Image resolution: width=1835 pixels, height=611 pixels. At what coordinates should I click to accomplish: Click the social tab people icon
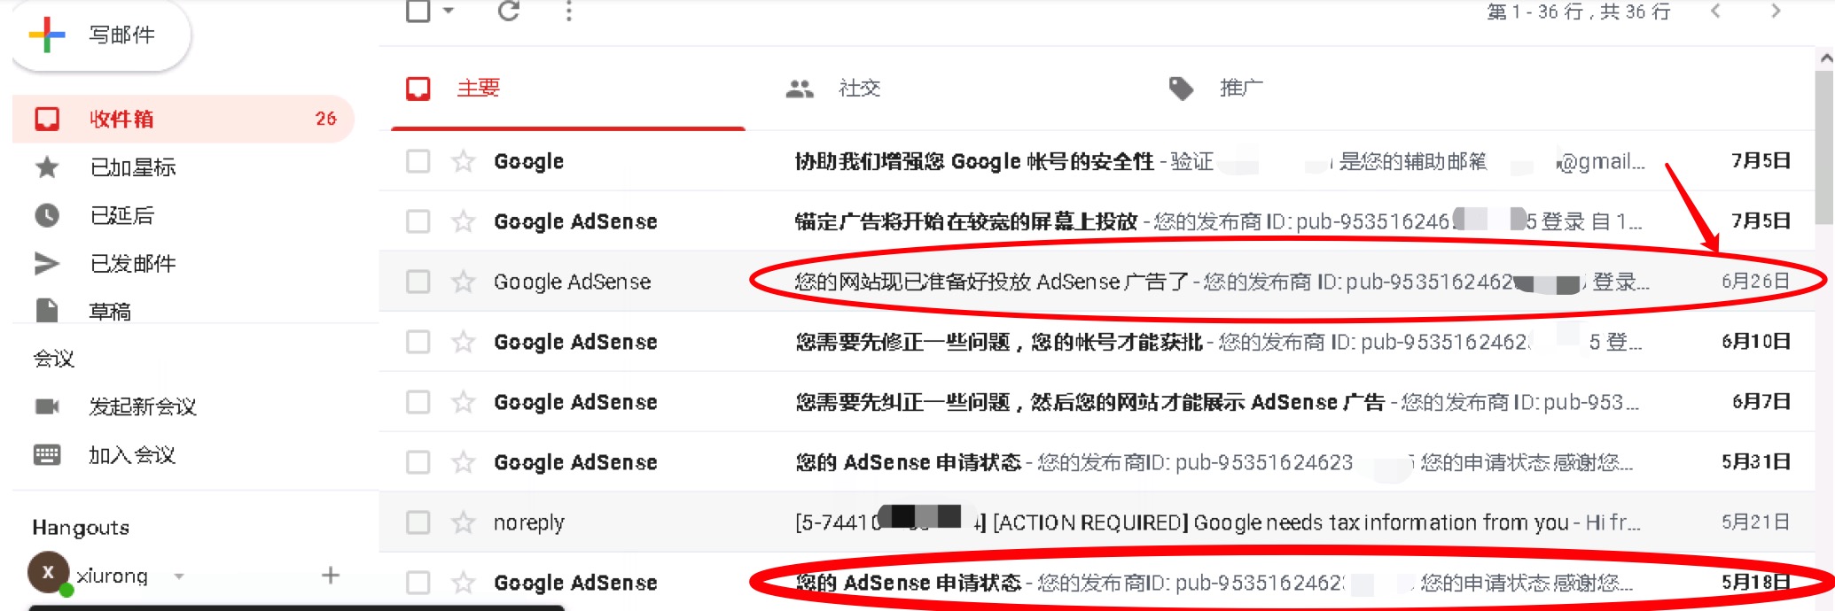click(800, 89)
